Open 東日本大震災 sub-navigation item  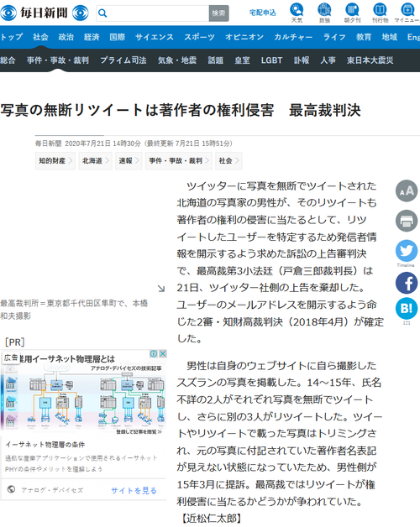370,60
